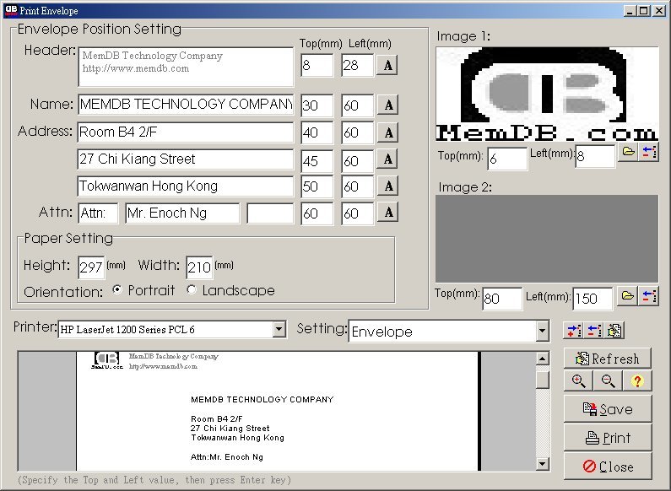
Task: Click Image 1 Left(mm) field showing 8
Action: (595, 156)
